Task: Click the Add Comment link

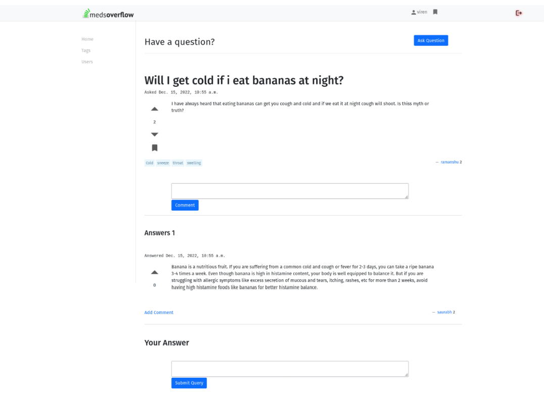Action: (x=159, y=313)
